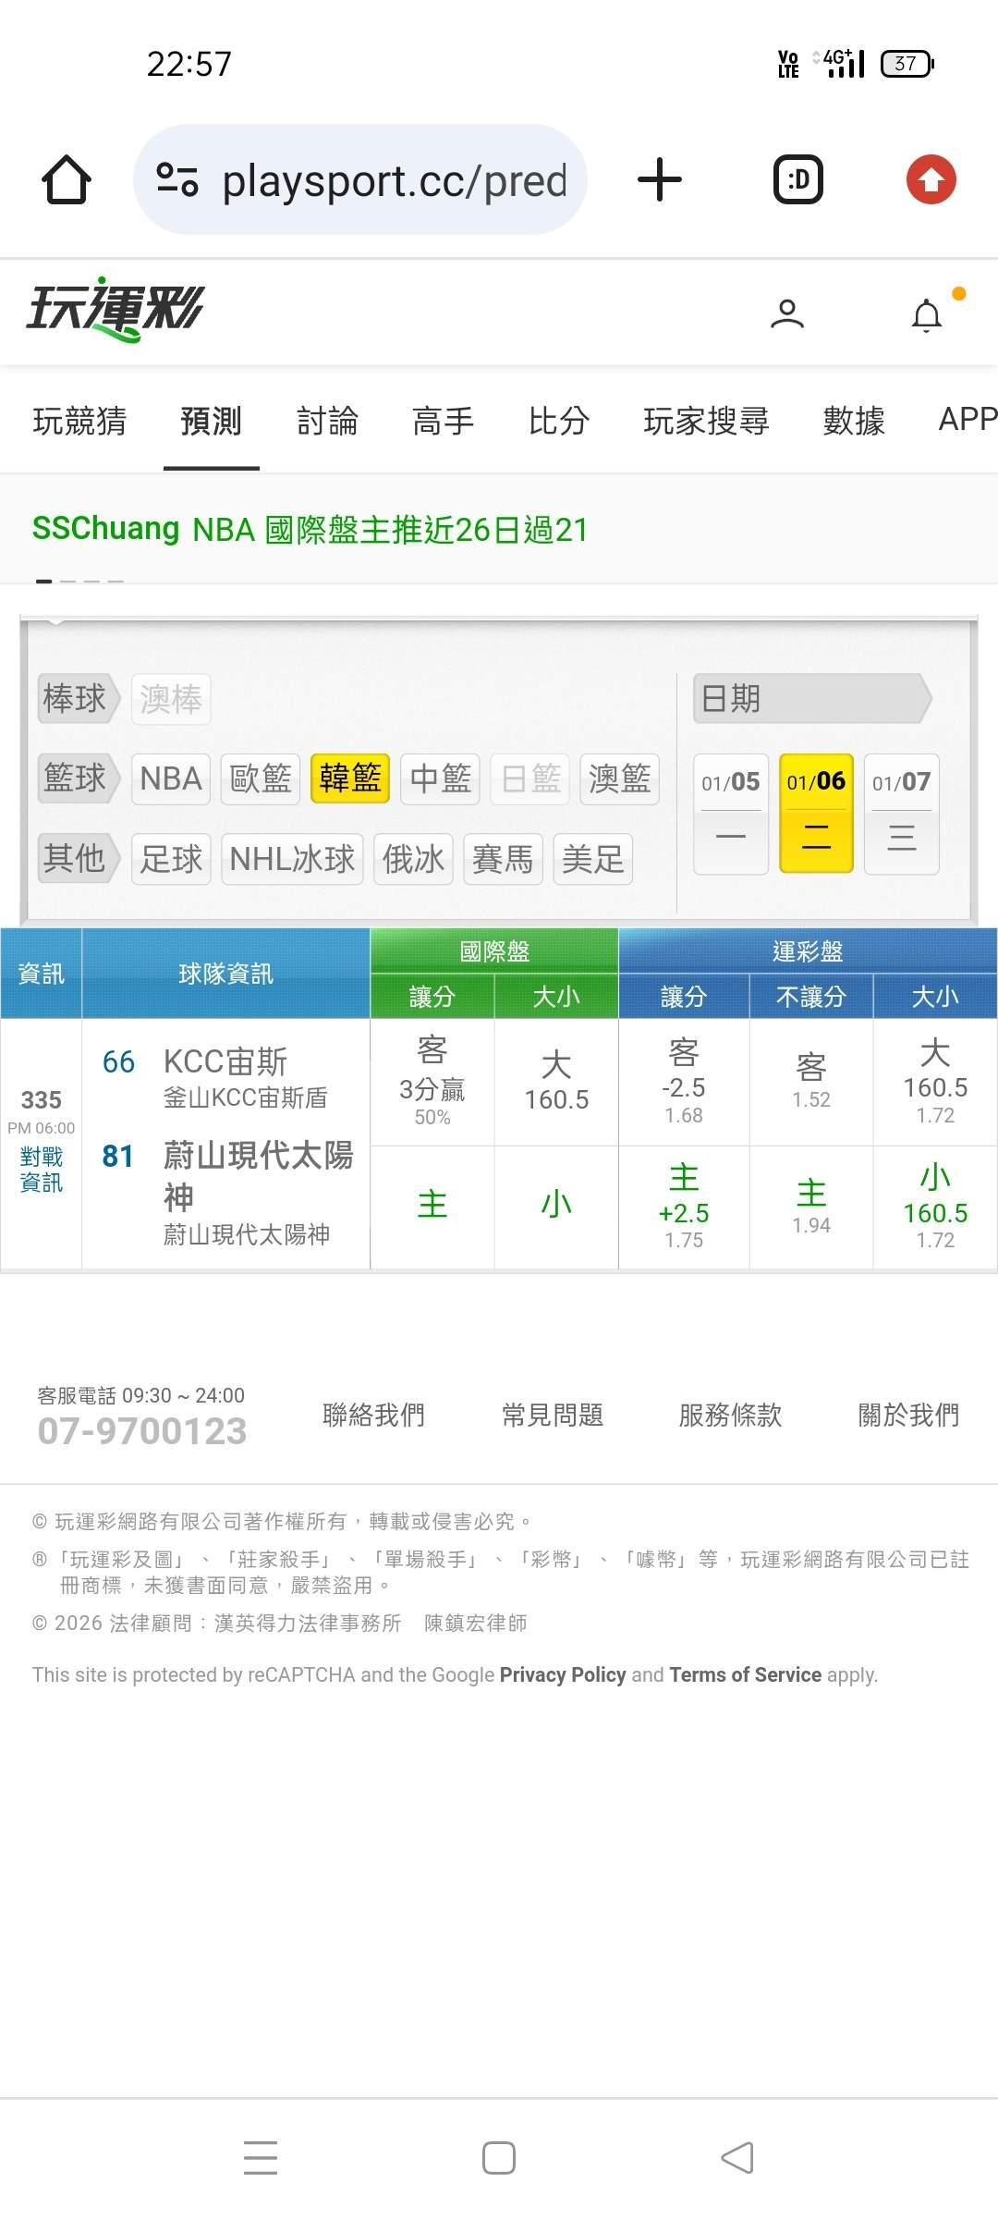998x2219 pixels.
Task: Pick 國際盤 total 小
Action: pyautogui.click(x=556, y=1206)
